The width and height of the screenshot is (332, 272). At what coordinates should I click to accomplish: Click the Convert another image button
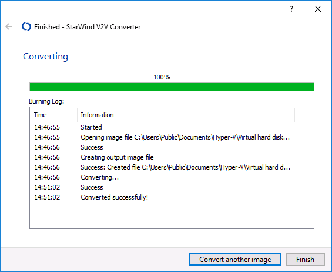pos(235,259)
